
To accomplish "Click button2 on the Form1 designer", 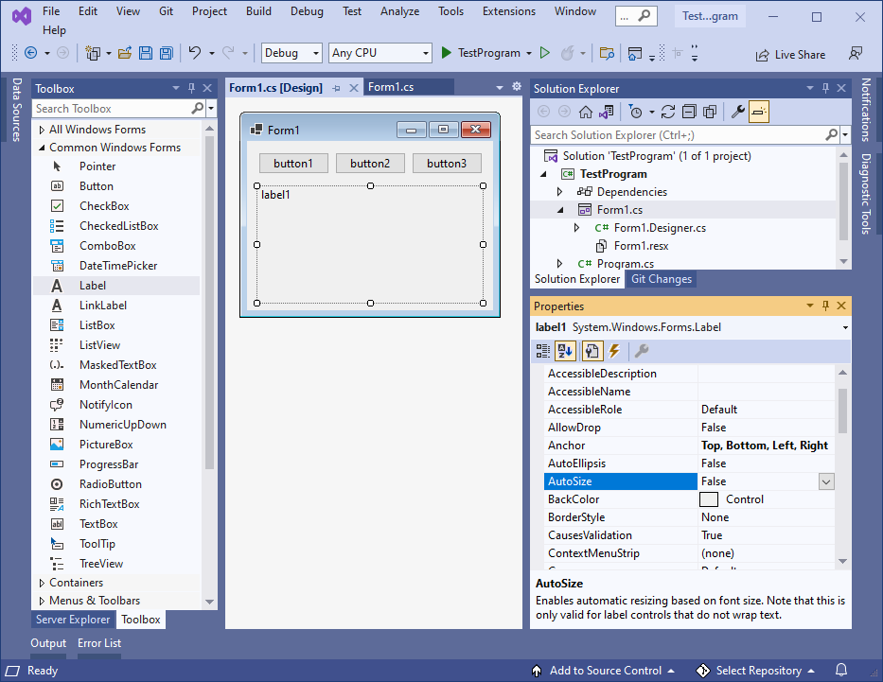I will tap(370, 164).
